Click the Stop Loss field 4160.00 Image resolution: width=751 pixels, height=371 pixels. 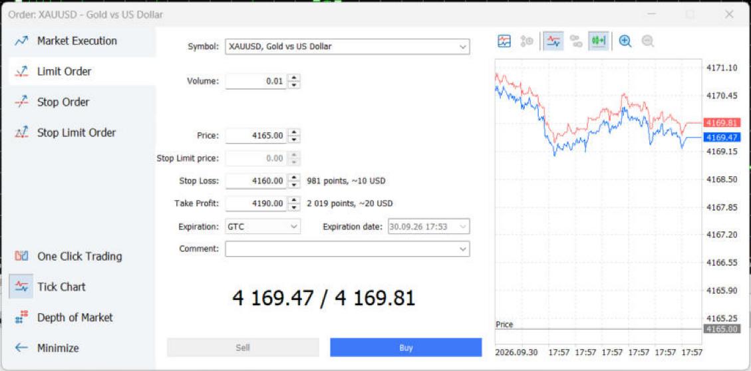[256, 182]
